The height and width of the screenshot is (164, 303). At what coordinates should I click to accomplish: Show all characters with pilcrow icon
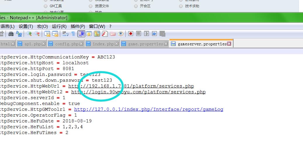73,34
